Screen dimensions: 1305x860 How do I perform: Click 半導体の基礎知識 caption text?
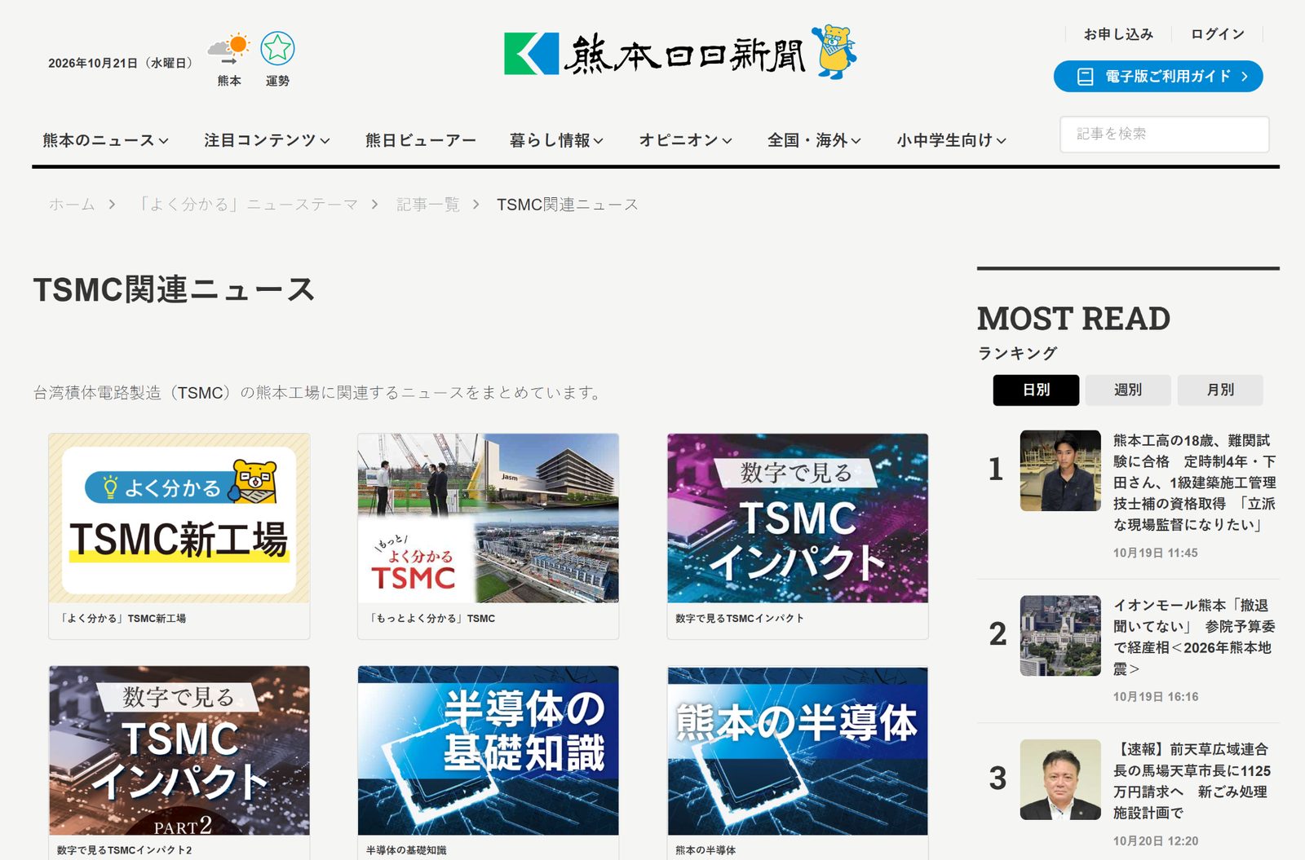point(406,850)
